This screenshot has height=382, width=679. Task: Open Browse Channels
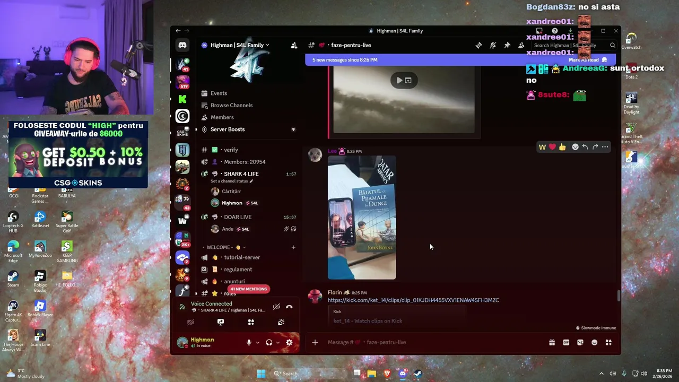(231, 105)
